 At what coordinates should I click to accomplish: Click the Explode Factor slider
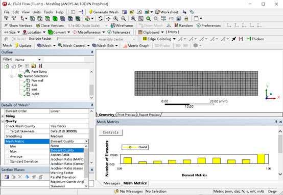(76, 39)
